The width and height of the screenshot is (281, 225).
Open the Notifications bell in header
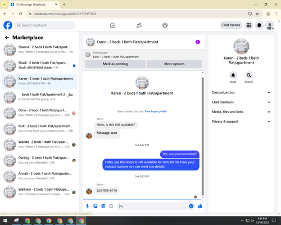[x=259, y=25]
